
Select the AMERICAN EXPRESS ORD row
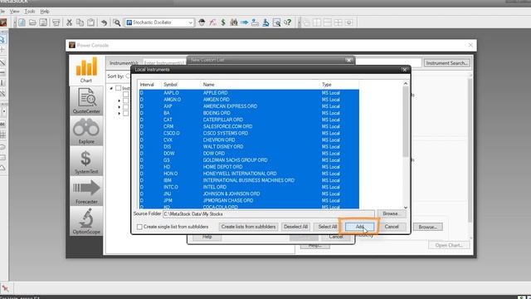tap(249, 106)
